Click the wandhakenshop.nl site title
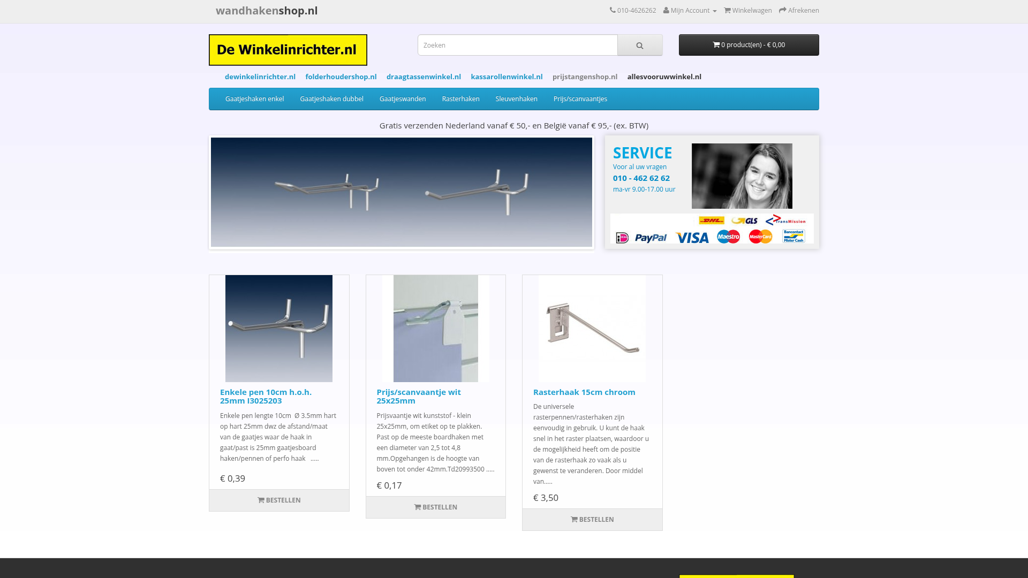Image resolution: width=1028 pixels, height=578 pixels. pos(267,11)
